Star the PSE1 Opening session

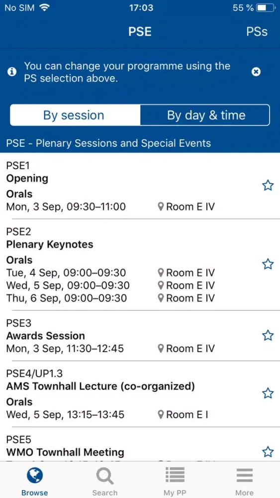tap(268, 185)
